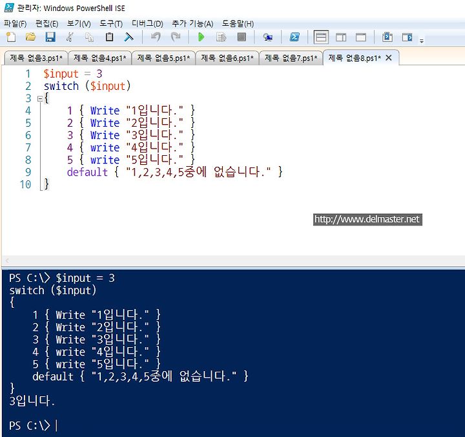The width and height of the screenshot is (465, 437).
Task: Click the default keyword on line 9
Action: click(x=87, y=172)
